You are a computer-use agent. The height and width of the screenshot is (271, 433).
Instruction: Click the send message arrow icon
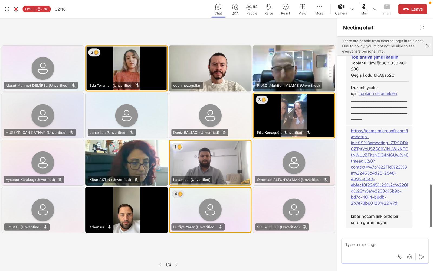421,257
